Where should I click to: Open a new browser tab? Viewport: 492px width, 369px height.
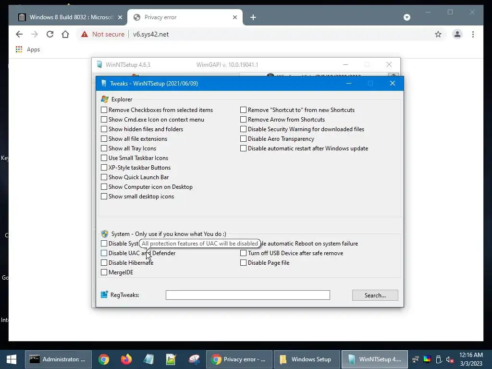point(253,17)
